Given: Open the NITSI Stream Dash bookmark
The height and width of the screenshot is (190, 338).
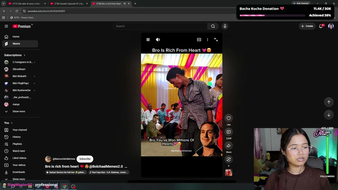Looking at the screenshot, I should click(22, 17).
